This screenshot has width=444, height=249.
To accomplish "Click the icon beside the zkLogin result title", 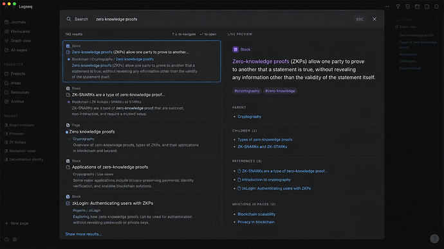I will click(68, 203).
